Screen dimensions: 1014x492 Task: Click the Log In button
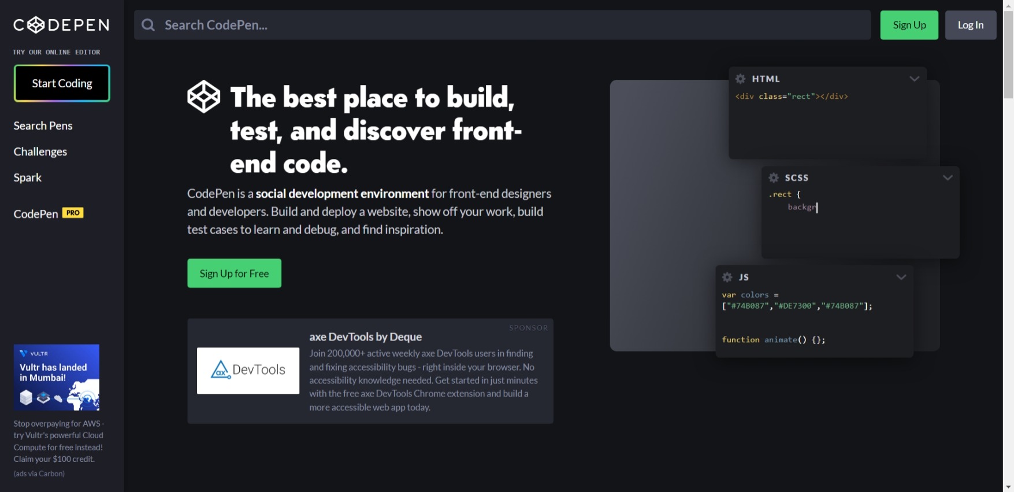[971, 25]
